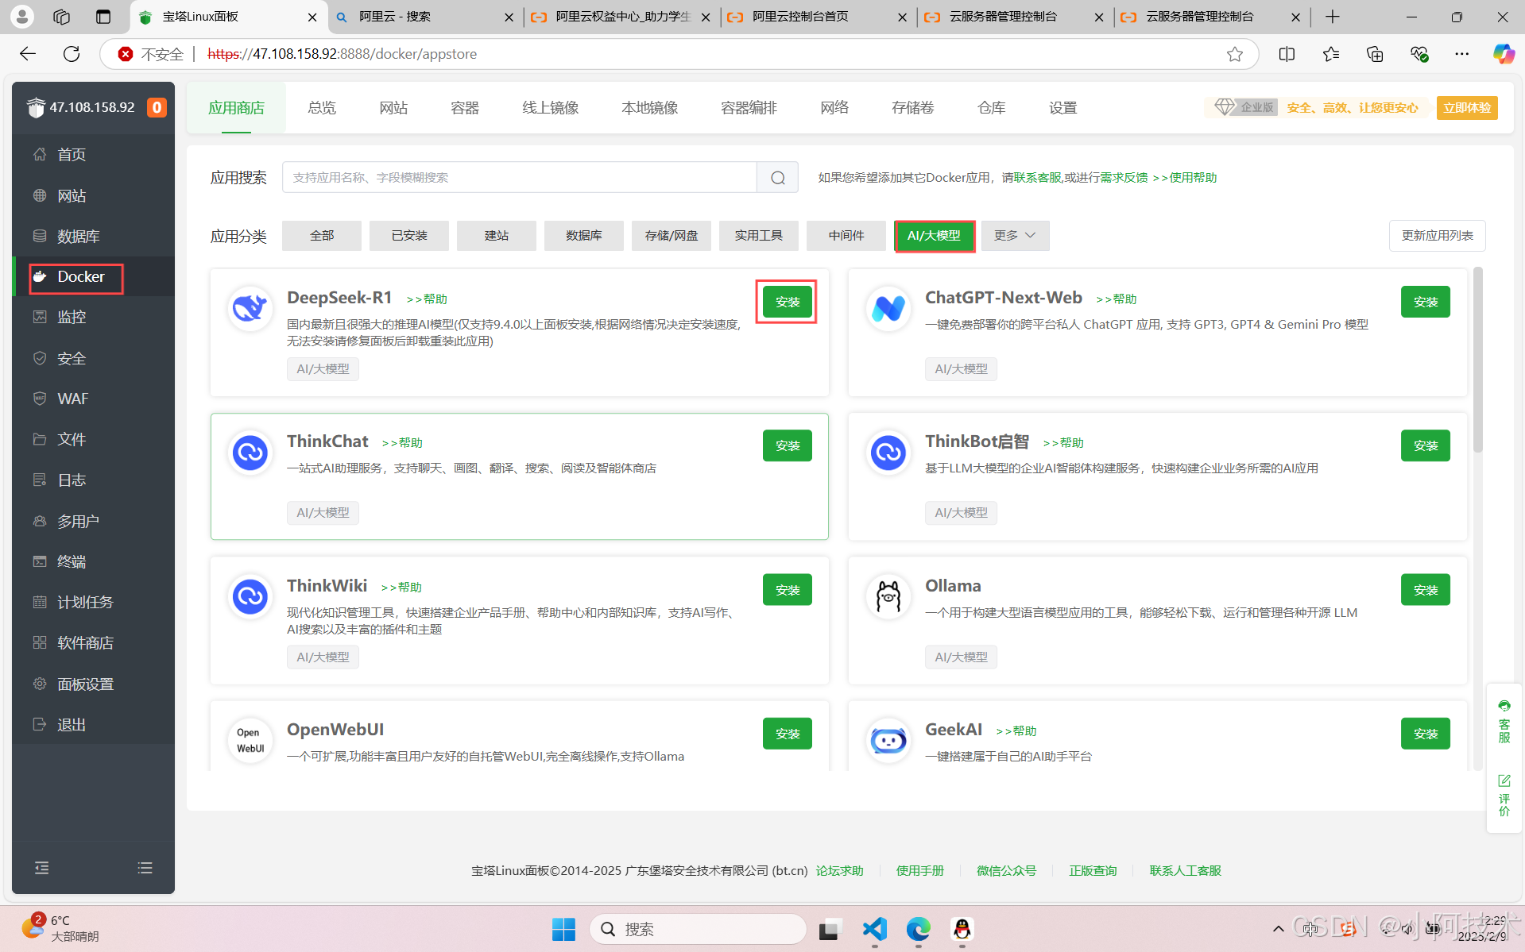Switch to the 总览 tab

322,107
